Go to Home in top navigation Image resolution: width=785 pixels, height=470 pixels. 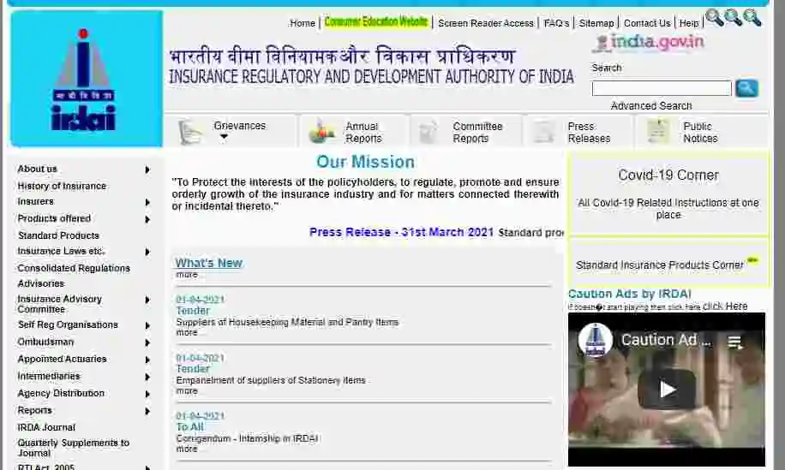click(x=303, y=23)
